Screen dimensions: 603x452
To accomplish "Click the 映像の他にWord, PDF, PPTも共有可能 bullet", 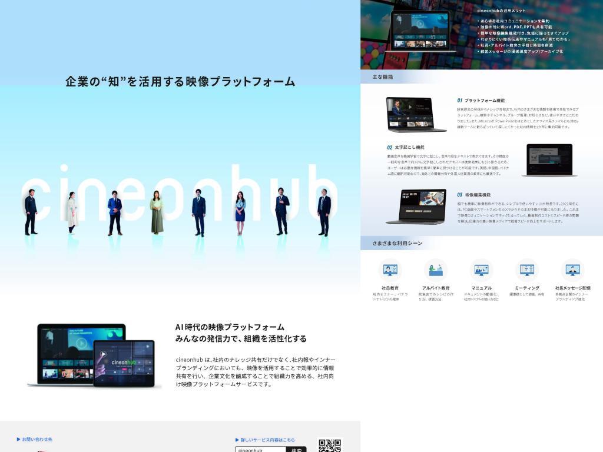I will point(515,27).
